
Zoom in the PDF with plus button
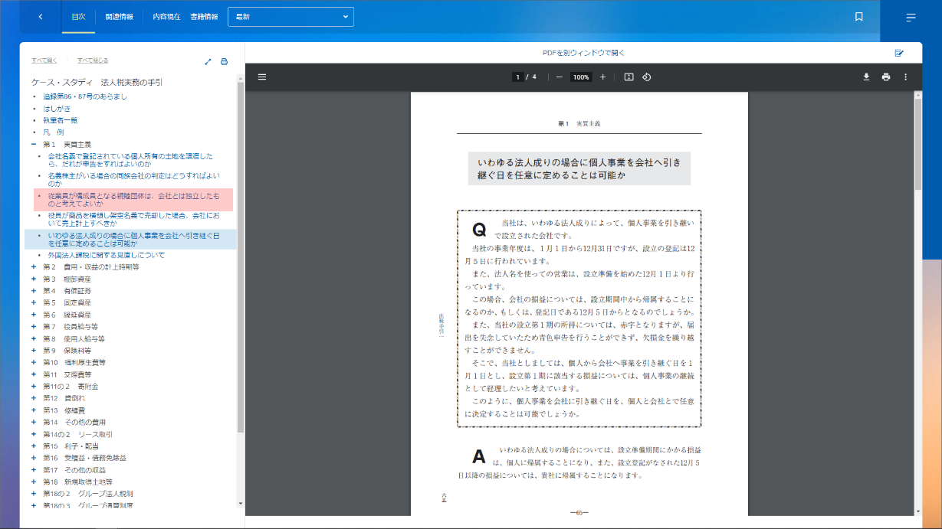[603, 77]
